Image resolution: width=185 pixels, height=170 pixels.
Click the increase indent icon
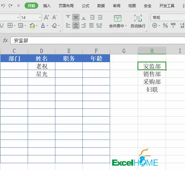[x=100, y=17]
